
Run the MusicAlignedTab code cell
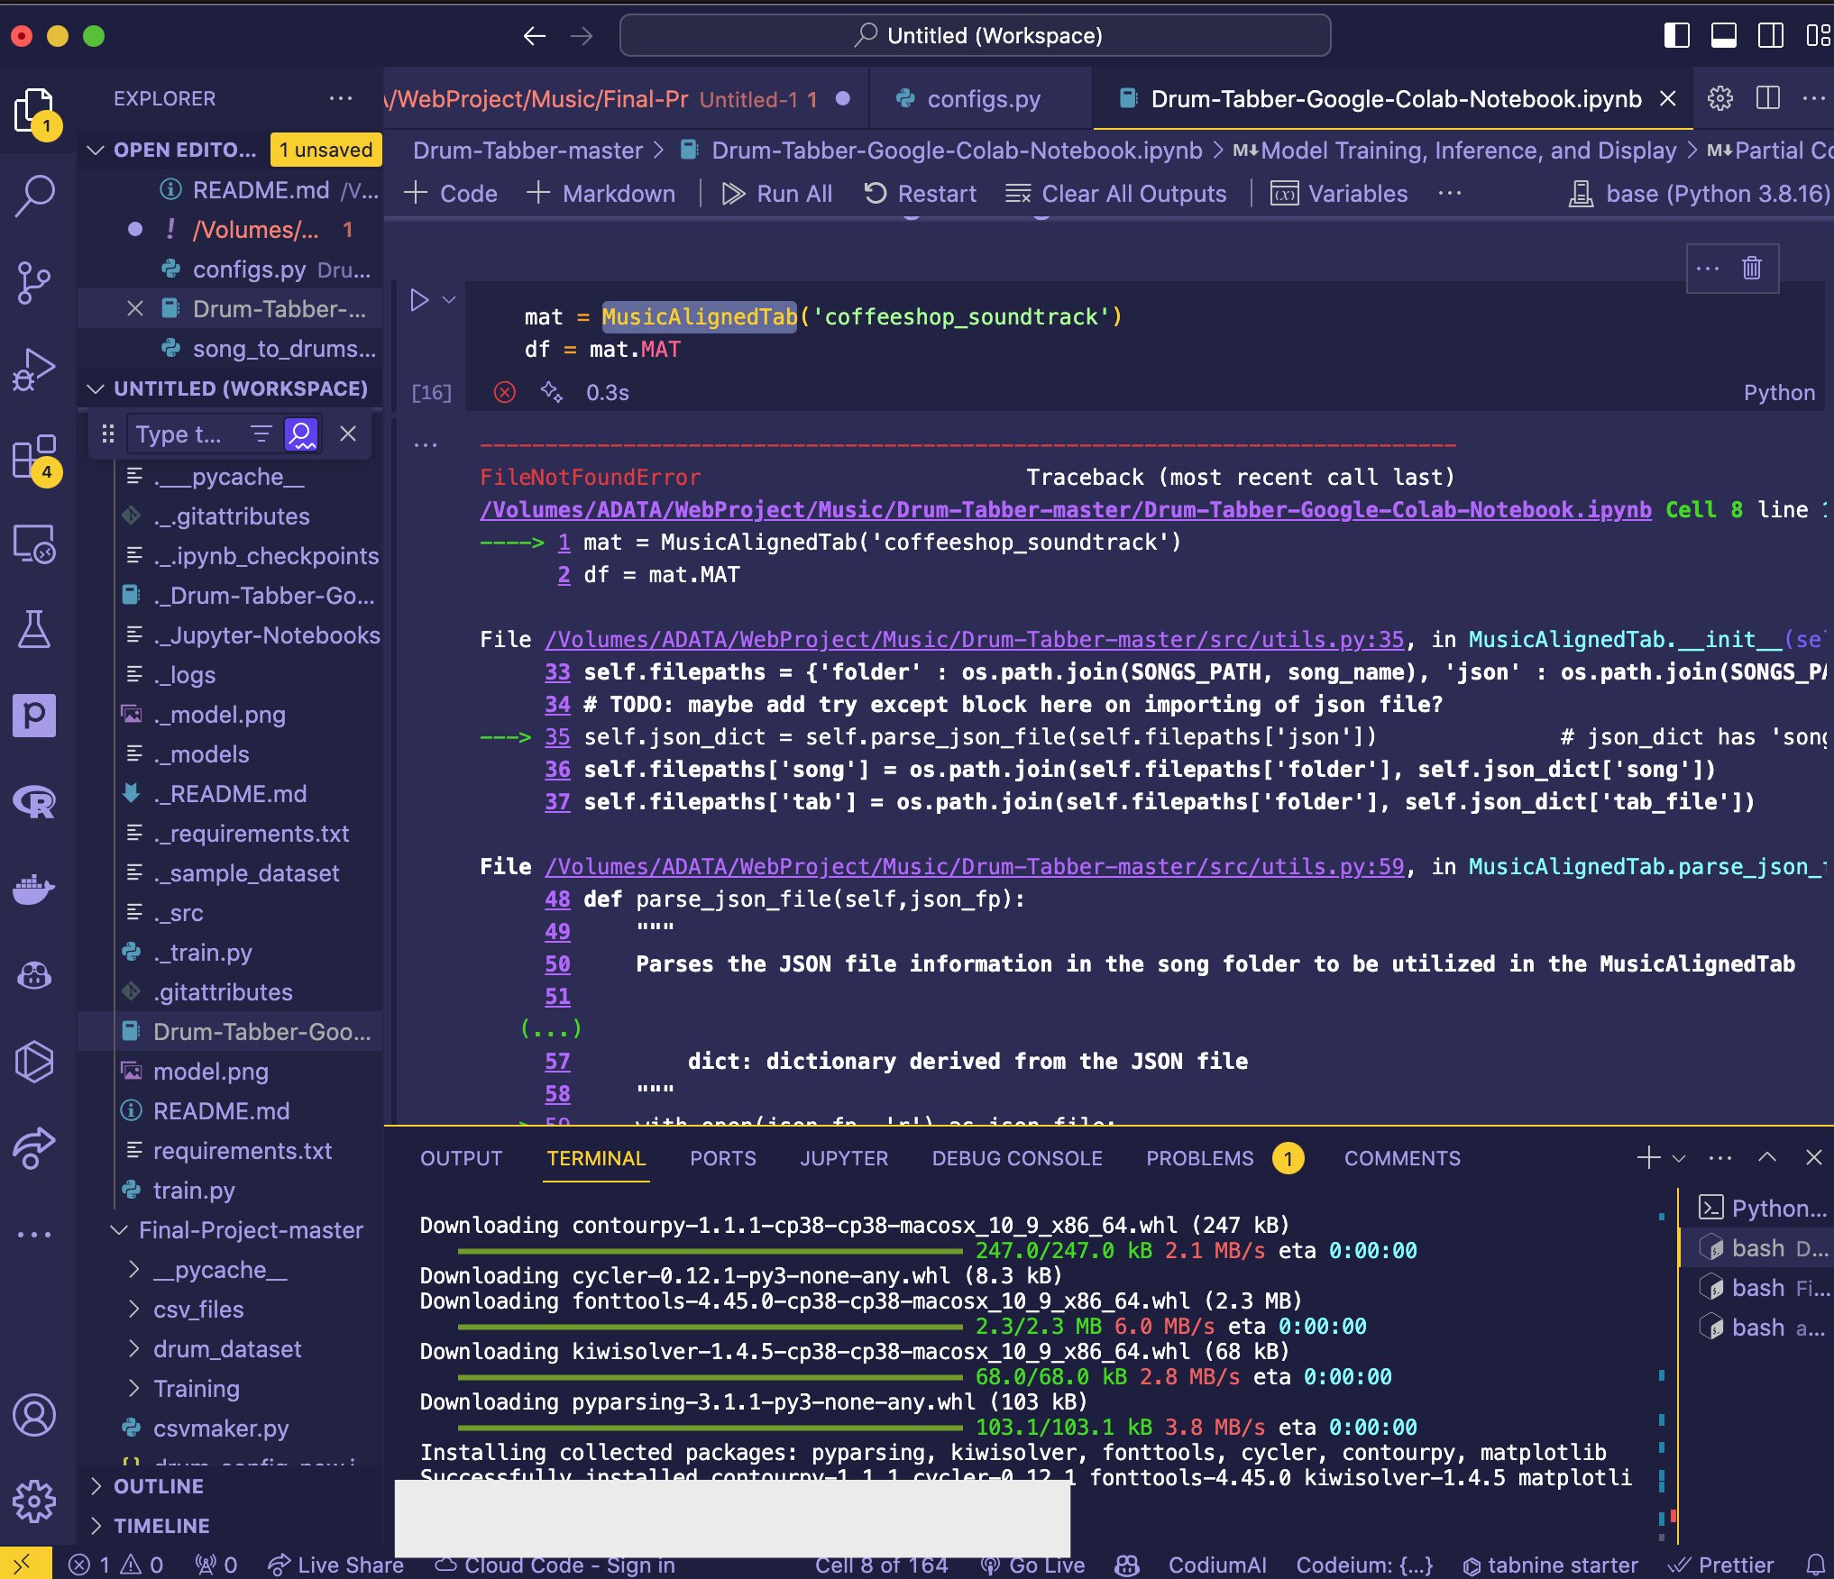pos(419,300)
